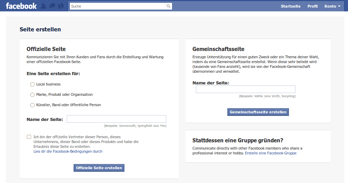Click the search magnifier button
Viewport: 348px width, 183px height.
(168, 6)
